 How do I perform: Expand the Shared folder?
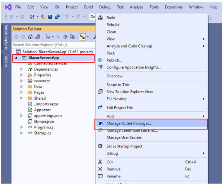(21, 98)
